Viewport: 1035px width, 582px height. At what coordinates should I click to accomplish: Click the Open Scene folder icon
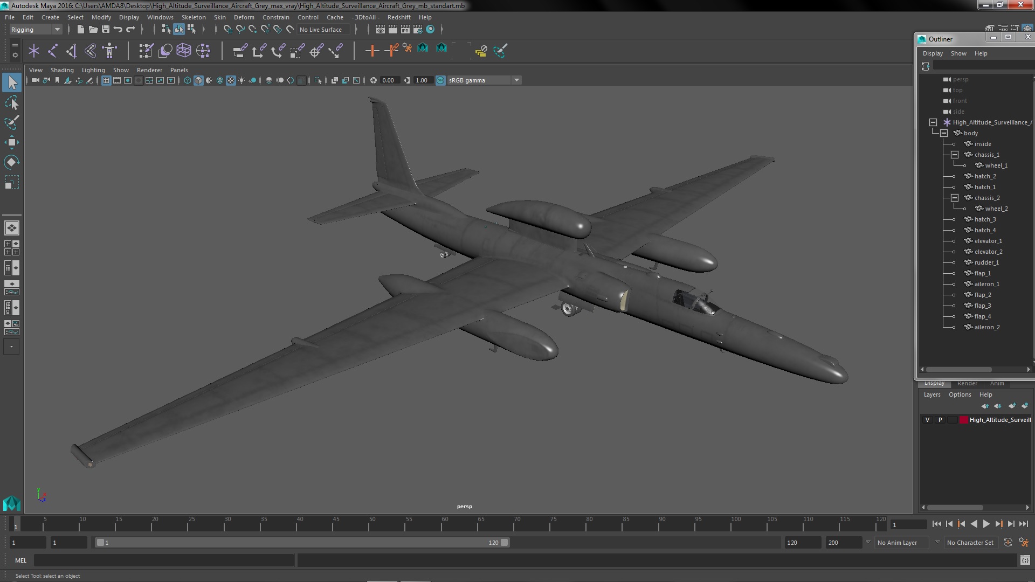[x=93, y=30]
